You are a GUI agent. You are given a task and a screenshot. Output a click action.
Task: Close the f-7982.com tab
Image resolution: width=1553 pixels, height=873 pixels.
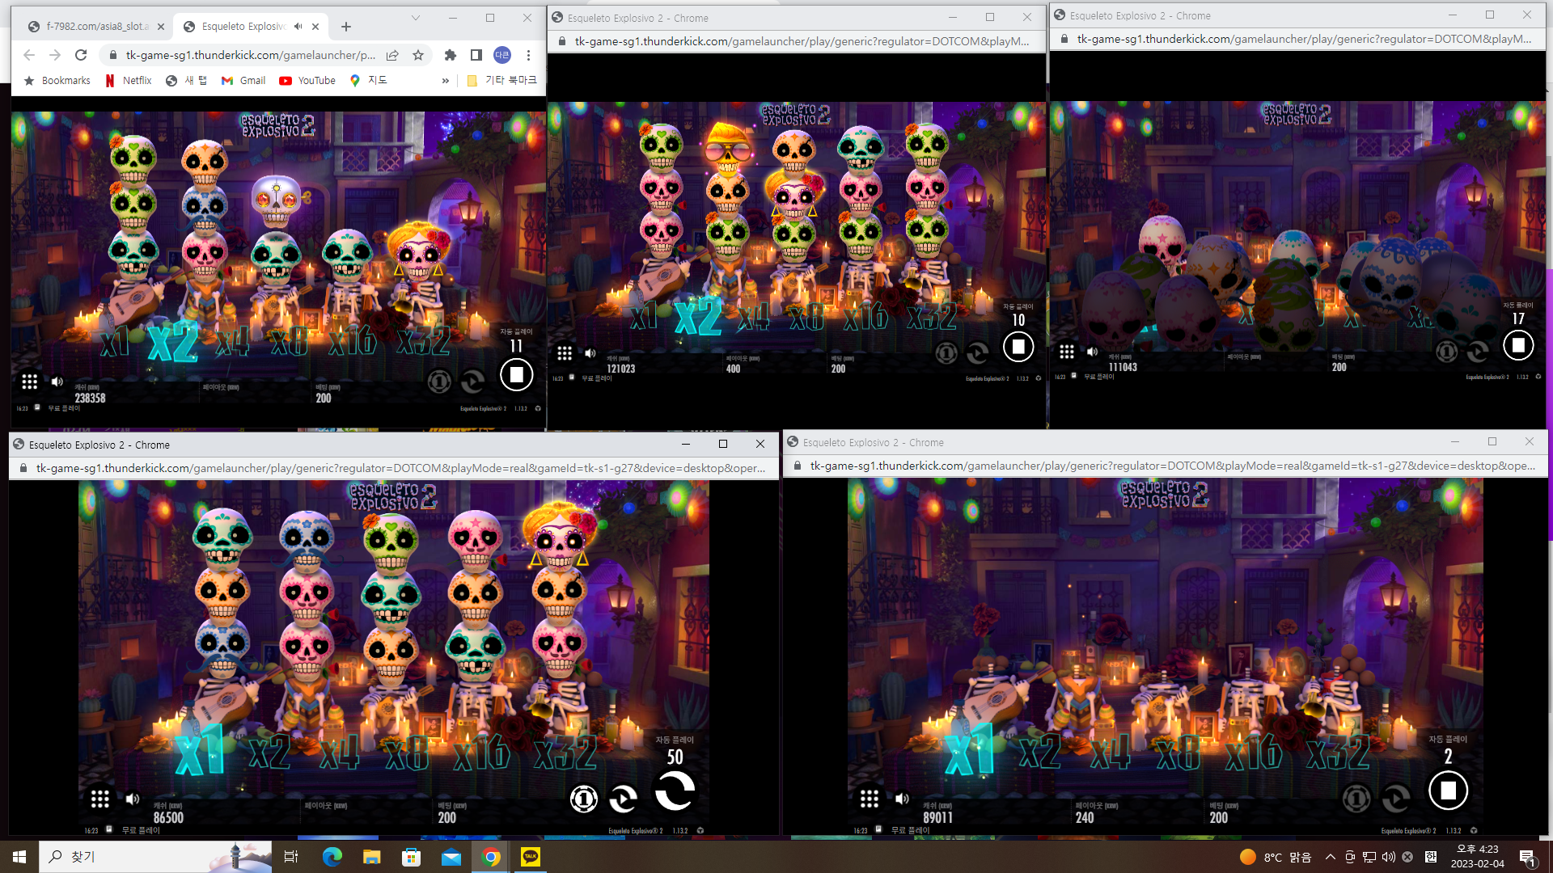coord(161,27)
